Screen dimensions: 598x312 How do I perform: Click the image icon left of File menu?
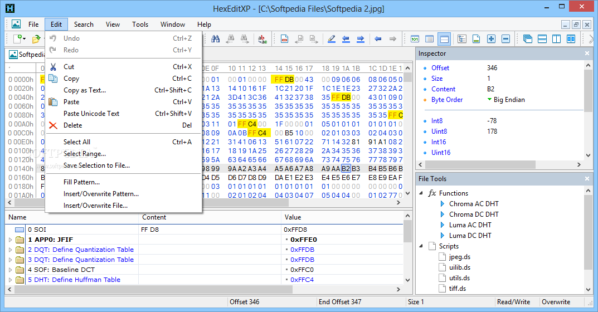[x=16, y=24]
